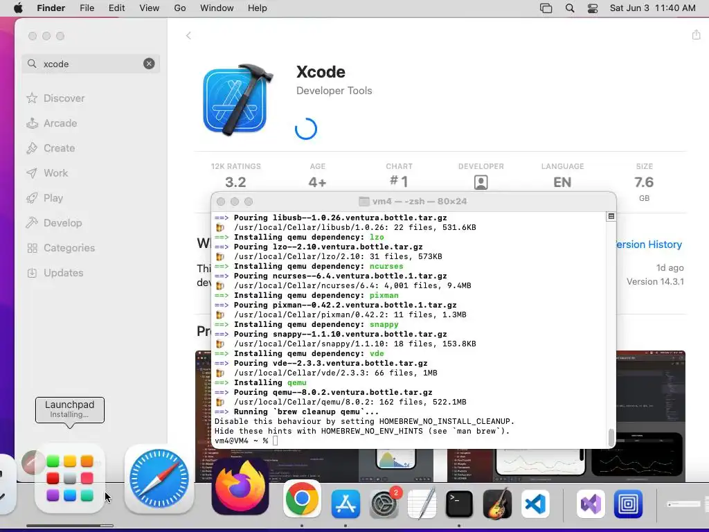Open Version History link

[649, 245]
